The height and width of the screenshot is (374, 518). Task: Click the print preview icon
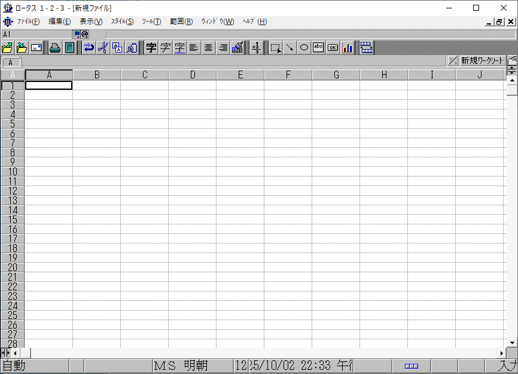(x=70, y=48)
